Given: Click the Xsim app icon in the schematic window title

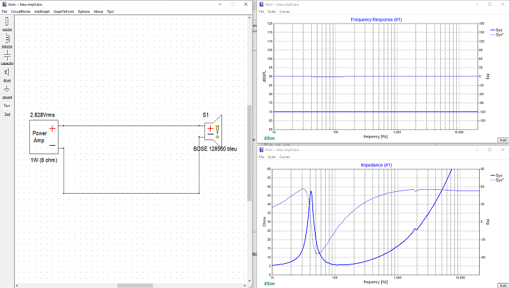Looking at the screenshot, I should [x=4, y=4].
